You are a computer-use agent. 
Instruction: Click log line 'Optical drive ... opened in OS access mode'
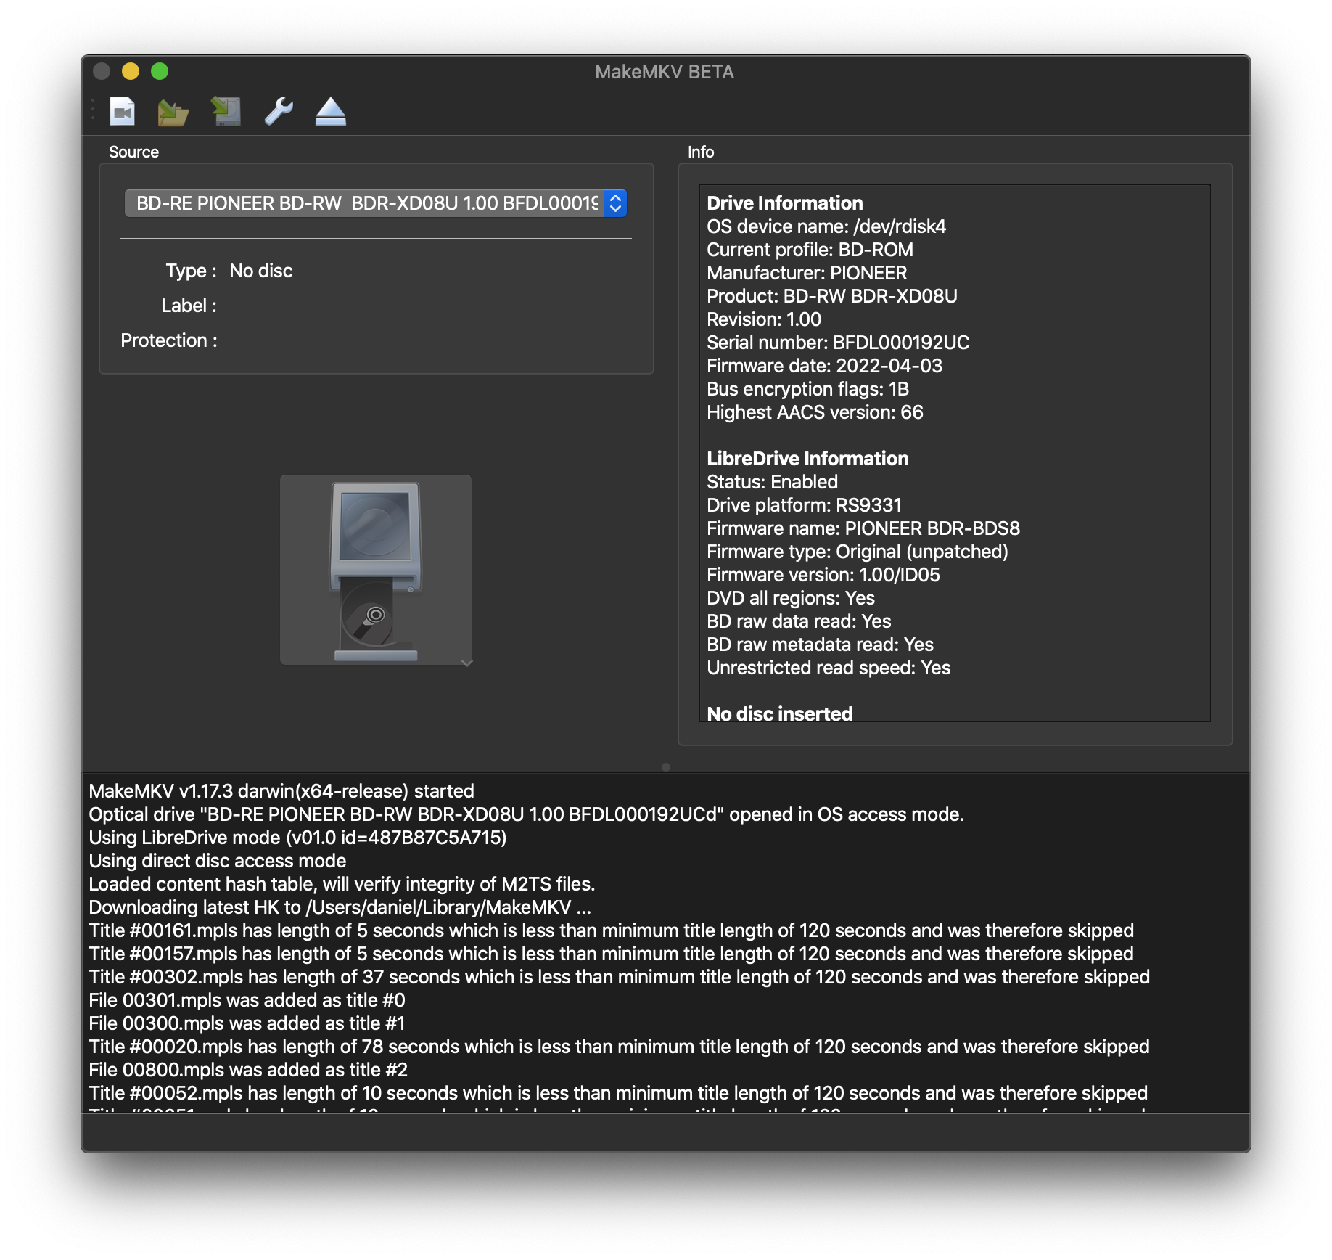[x=526, y=814]
